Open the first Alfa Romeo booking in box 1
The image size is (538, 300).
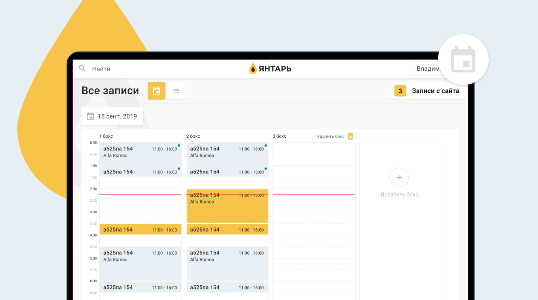pyautogui.click(x=141, y=152)
